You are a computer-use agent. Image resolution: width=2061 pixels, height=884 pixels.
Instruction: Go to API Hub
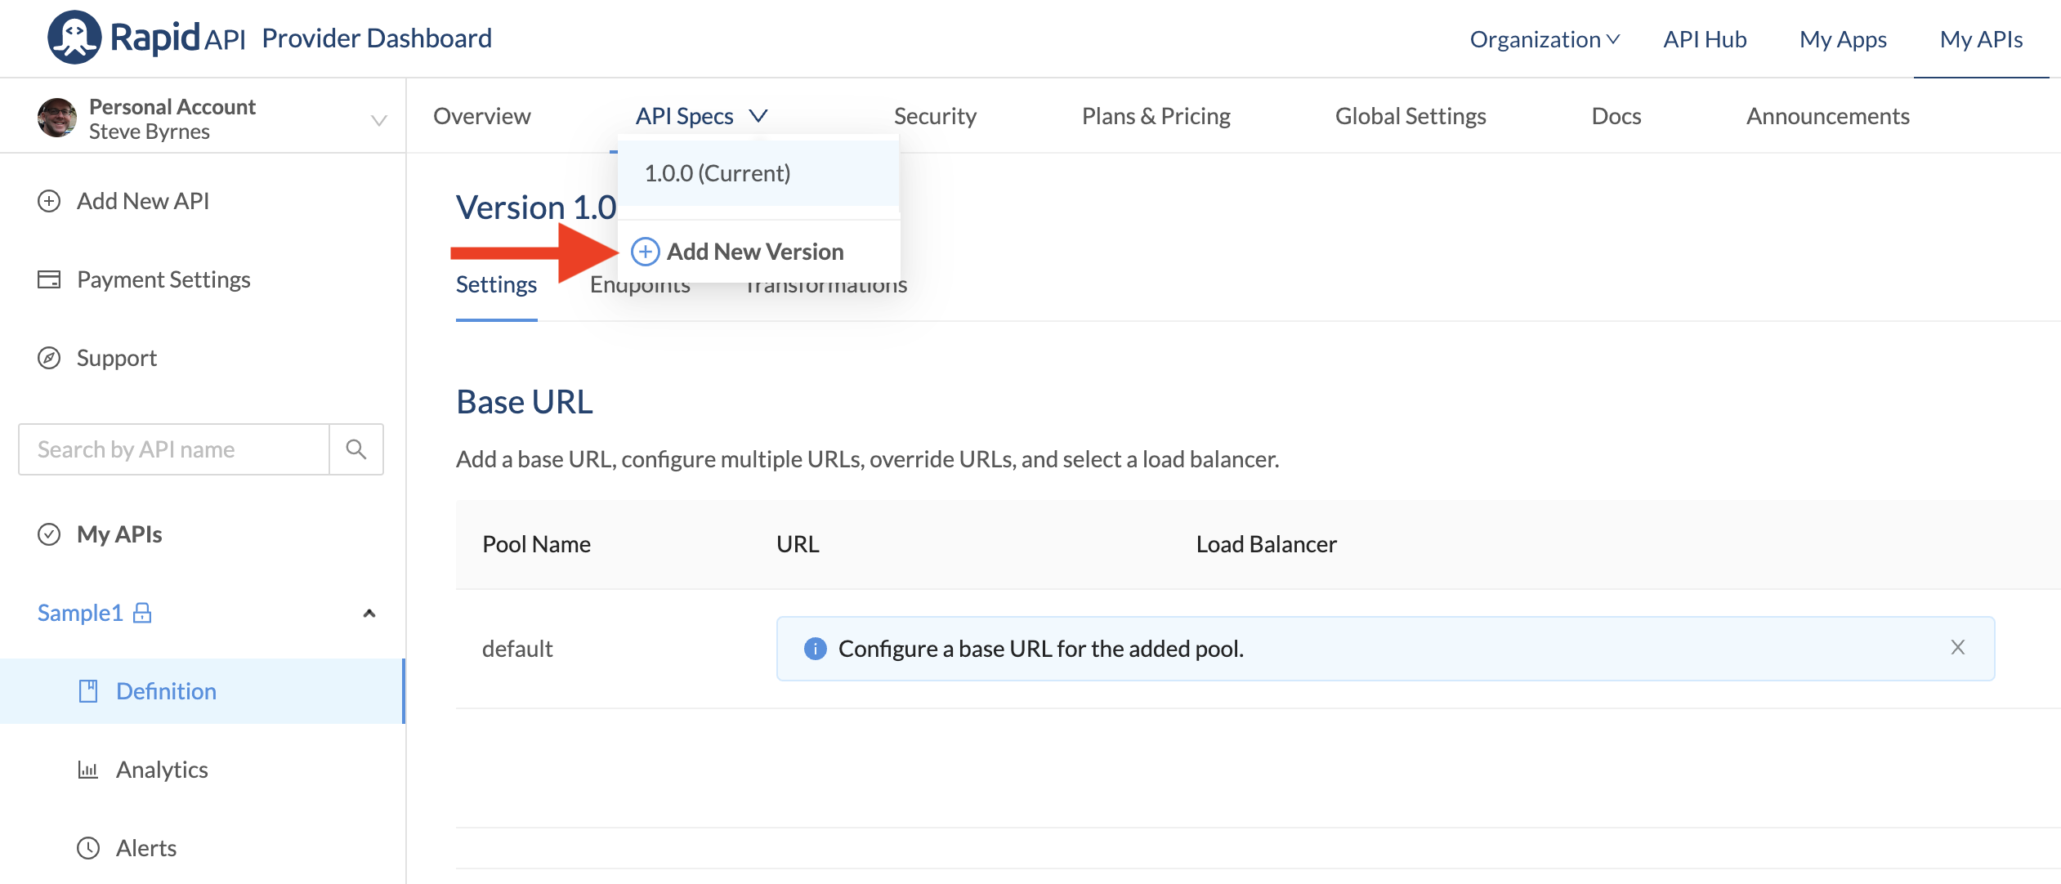1705,39
